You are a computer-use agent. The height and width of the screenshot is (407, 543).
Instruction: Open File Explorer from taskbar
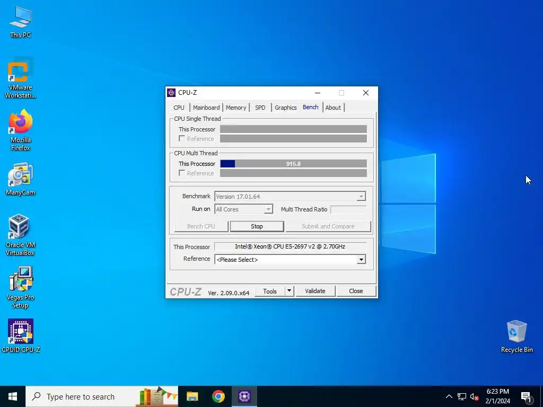192,396
